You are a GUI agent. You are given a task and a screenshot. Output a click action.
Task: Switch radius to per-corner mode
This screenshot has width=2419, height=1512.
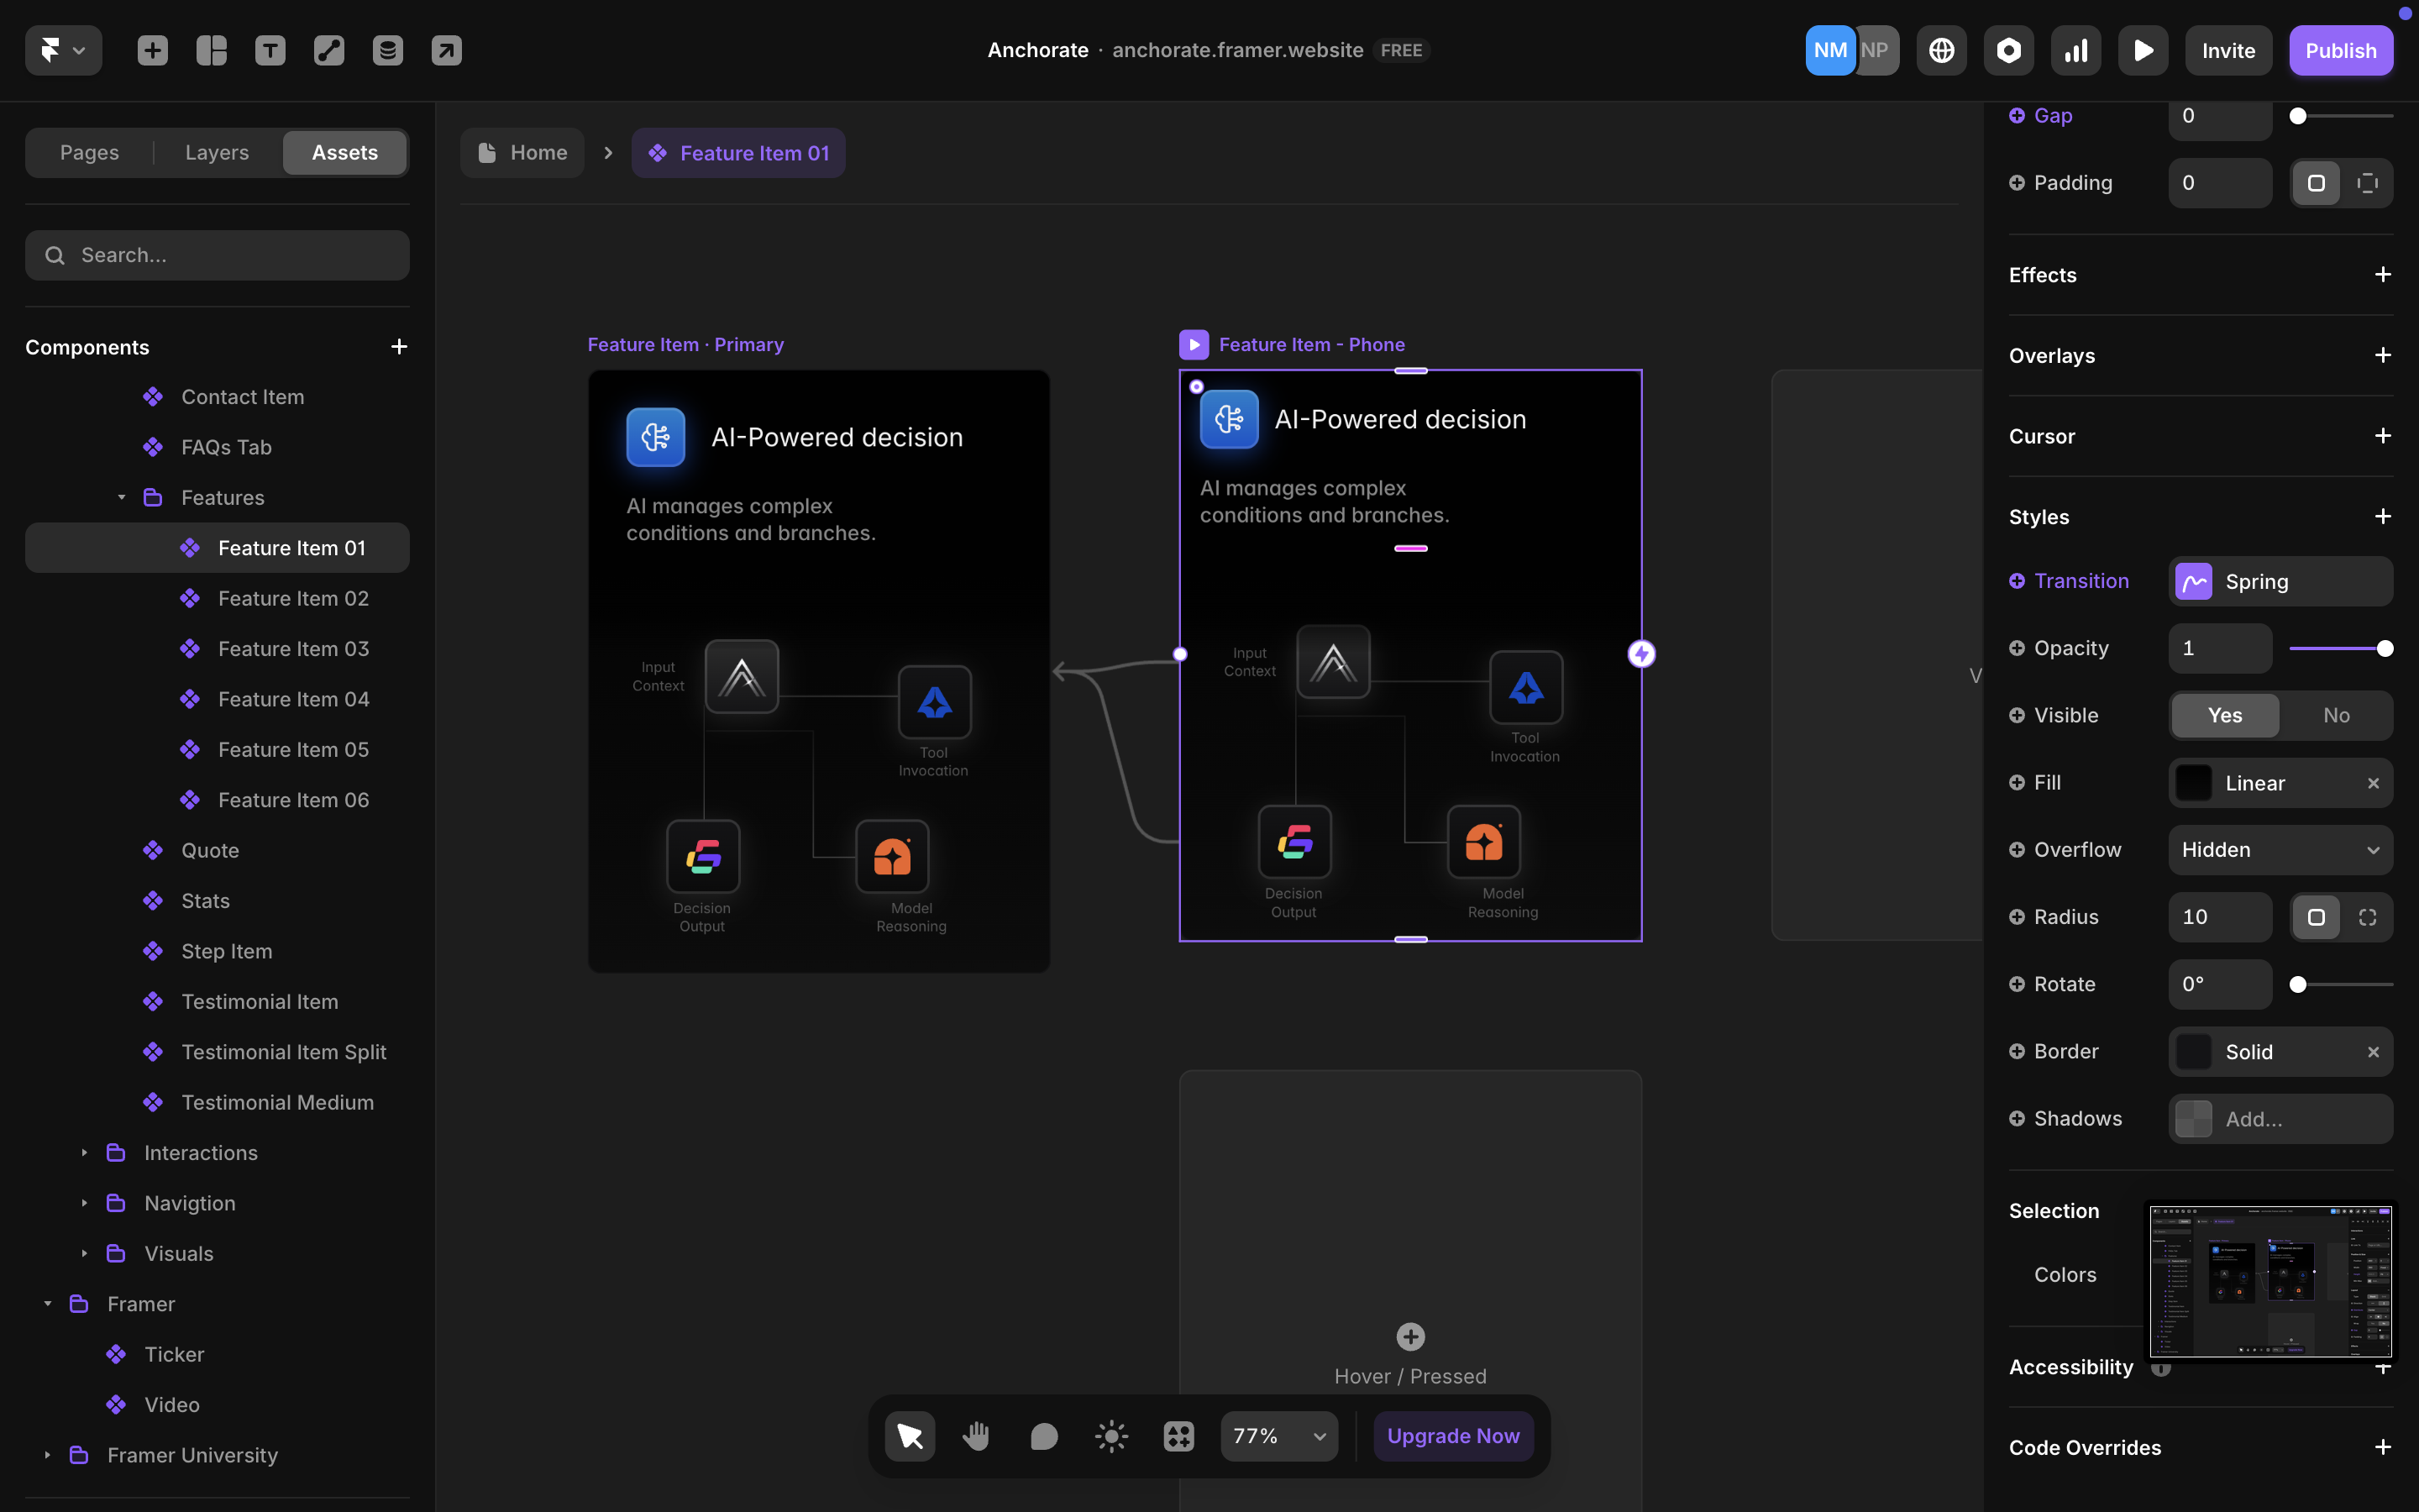2367,917
